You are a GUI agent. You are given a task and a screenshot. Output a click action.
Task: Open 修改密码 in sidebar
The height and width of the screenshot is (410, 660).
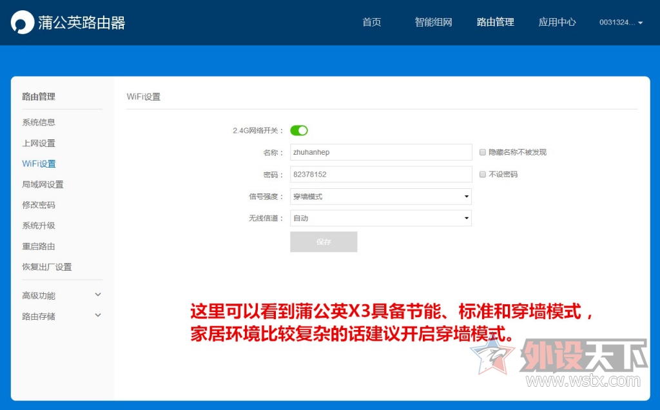coord(39,205)
